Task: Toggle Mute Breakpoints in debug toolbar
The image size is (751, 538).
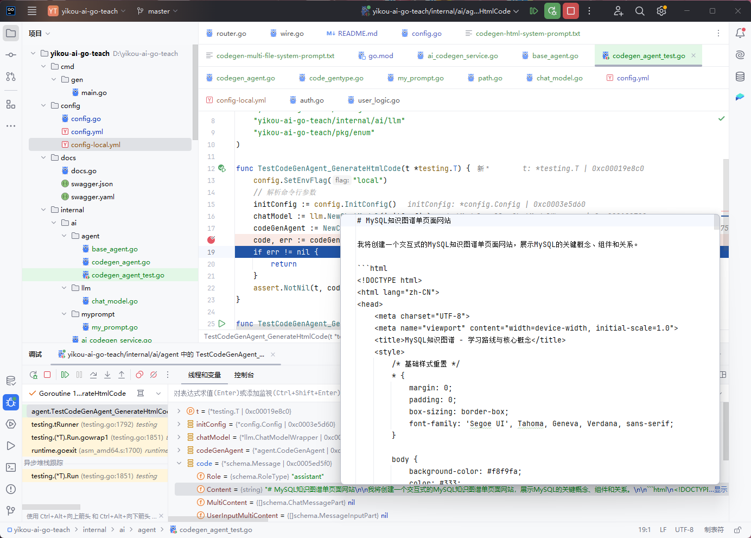Action: (154, 375)
